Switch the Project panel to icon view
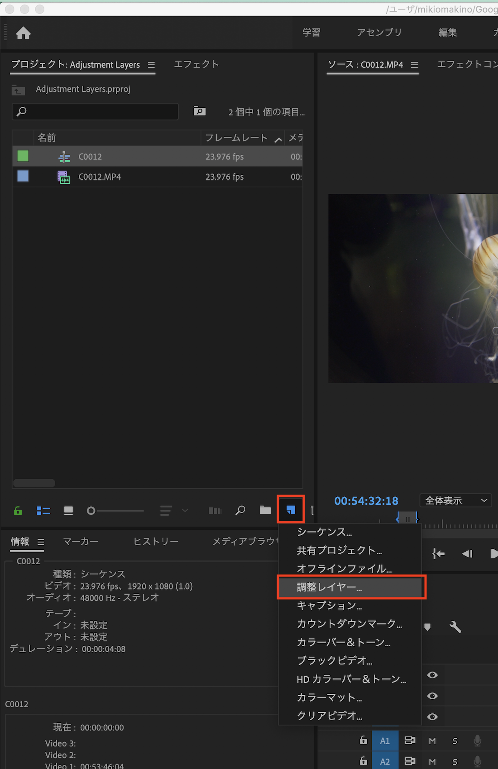 [x=68, y=511]
